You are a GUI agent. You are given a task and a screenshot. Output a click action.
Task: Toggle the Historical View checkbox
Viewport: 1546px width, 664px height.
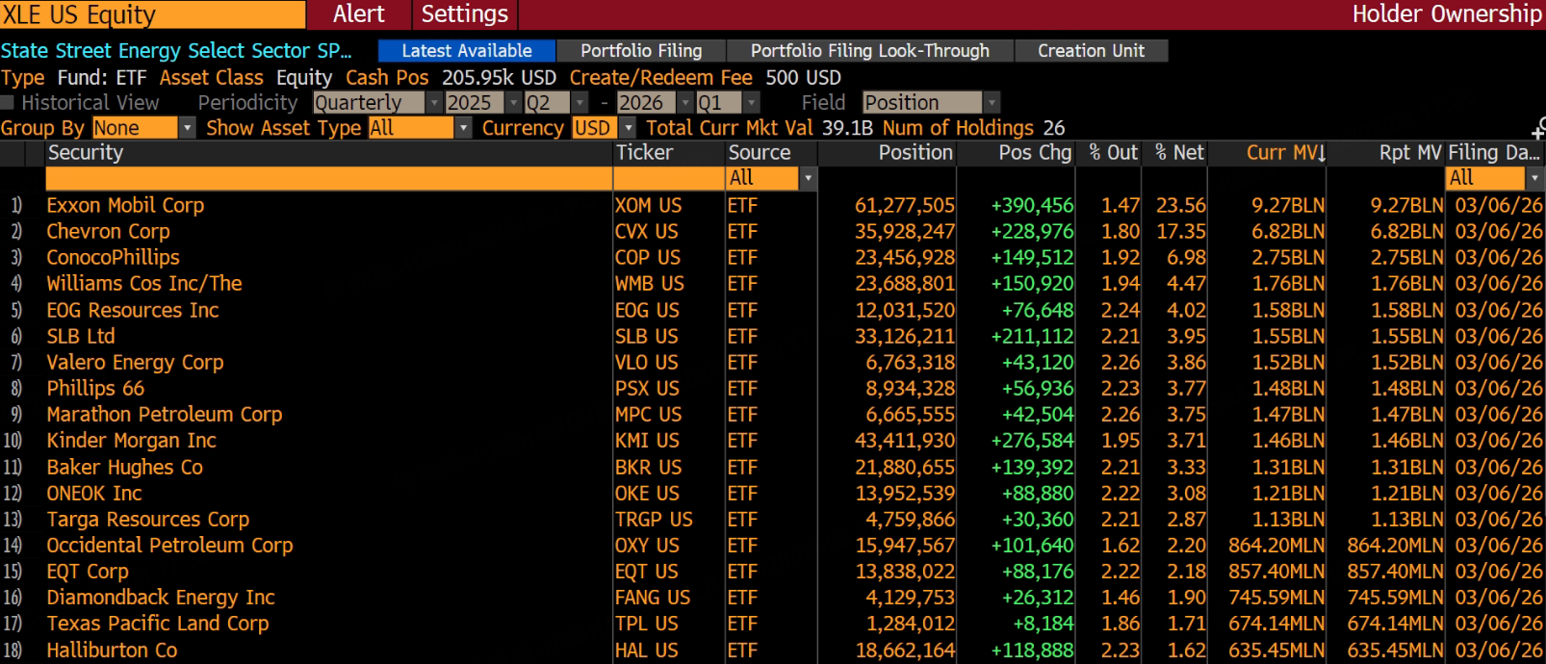pos(8,103)
